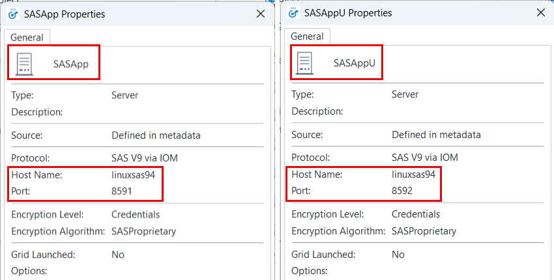The image size is (554, 280).
Task: Click host name linuxsas94 in SASAppU Properties
Action: click(413, 174)
